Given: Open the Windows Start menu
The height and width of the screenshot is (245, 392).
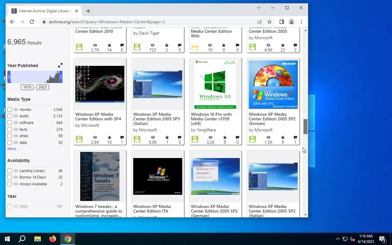Looking at the screenshot, I should (x=7, y=239).
